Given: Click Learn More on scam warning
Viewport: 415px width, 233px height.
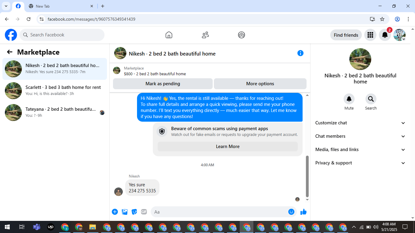Looking at the screenshot, I should (x=228, y=147).
